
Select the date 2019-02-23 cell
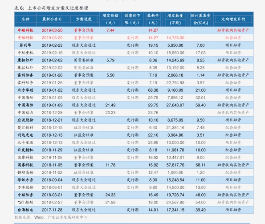(x=52, y=45)
